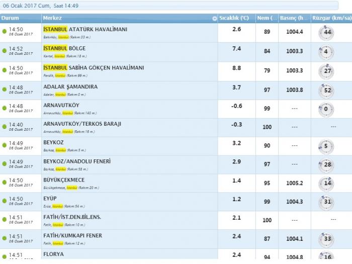Click the wind gauge showing 33

click(x=326, y=239)
